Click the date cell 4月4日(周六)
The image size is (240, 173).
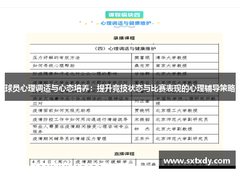click(51, 162)
